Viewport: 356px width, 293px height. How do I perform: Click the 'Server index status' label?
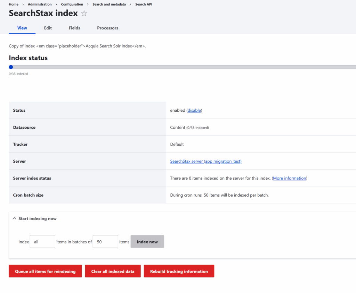pyautogui.click(x=32, y=178)
